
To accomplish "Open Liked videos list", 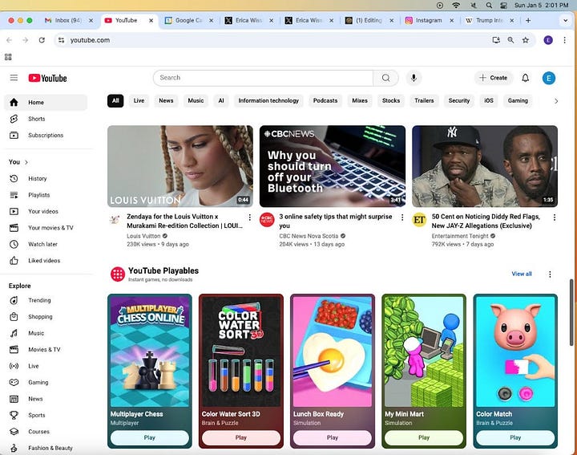I will click(x=46, y=261).
